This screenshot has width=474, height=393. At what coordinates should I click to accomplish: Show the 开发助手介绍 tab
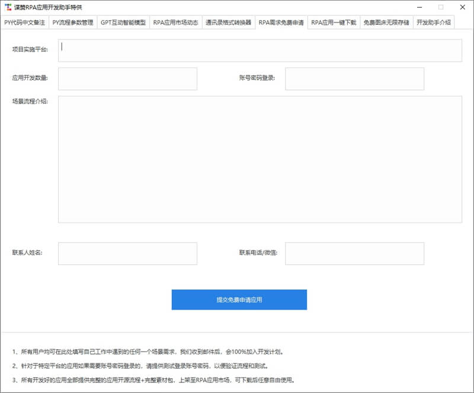434,22
